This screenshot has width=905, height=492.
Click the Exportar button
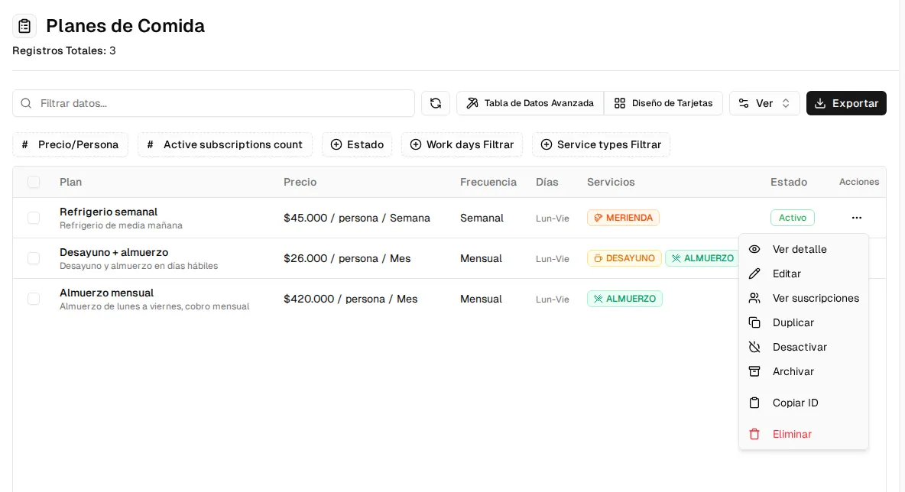click(x=846, y=103)
